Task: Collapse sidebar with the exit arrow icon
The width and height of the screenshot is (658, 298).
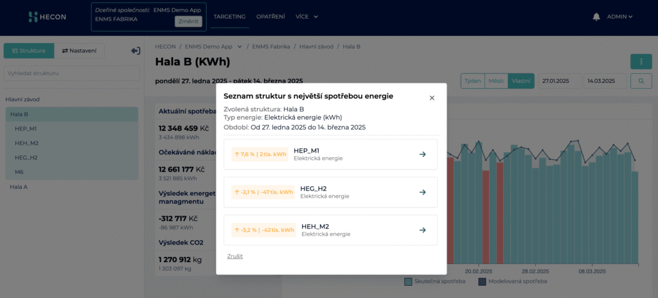Action: click(136, 51)
